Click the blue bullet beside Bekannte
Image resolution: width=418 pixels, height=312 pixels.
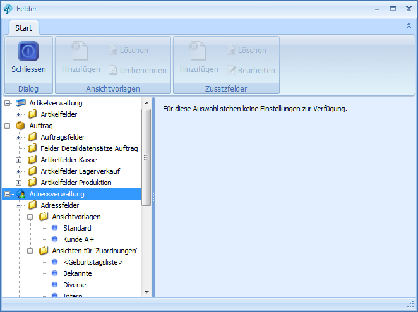pyautogui.click(x=55, y=273)
